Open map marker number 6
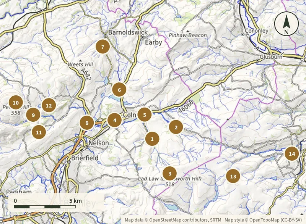 pos(119,90)
